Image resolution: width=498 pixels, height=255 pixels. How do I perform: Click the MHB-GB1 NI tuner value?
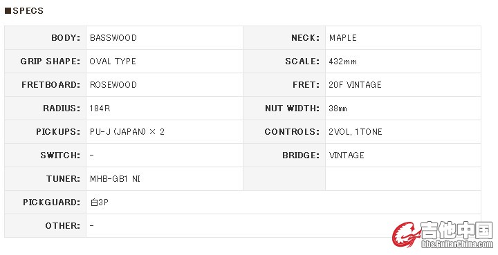pyautogui.click(x=115, y=178)
